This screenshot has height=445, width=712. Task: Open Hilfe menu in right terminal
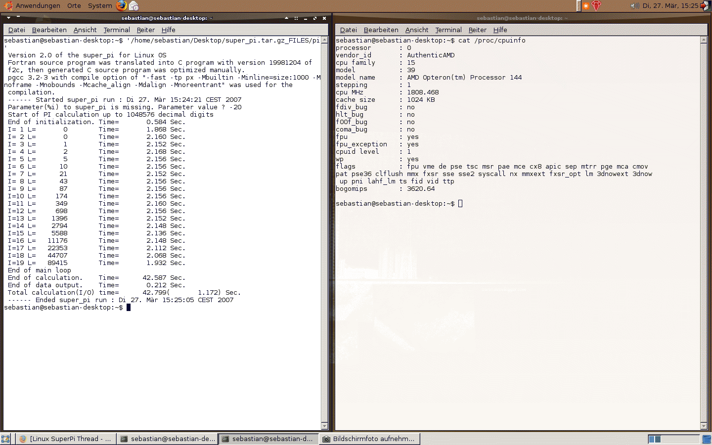point(500,30)
